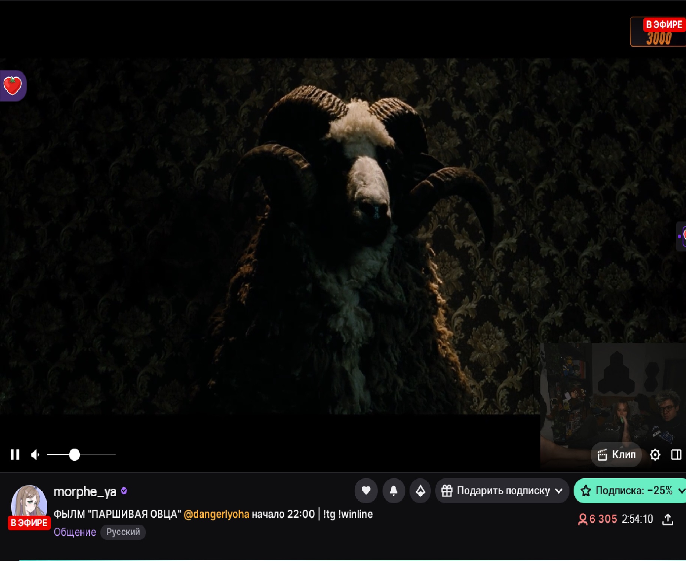Open the Общение category link
The width and height of the screenshot is (686, 561).
(75, 532)
